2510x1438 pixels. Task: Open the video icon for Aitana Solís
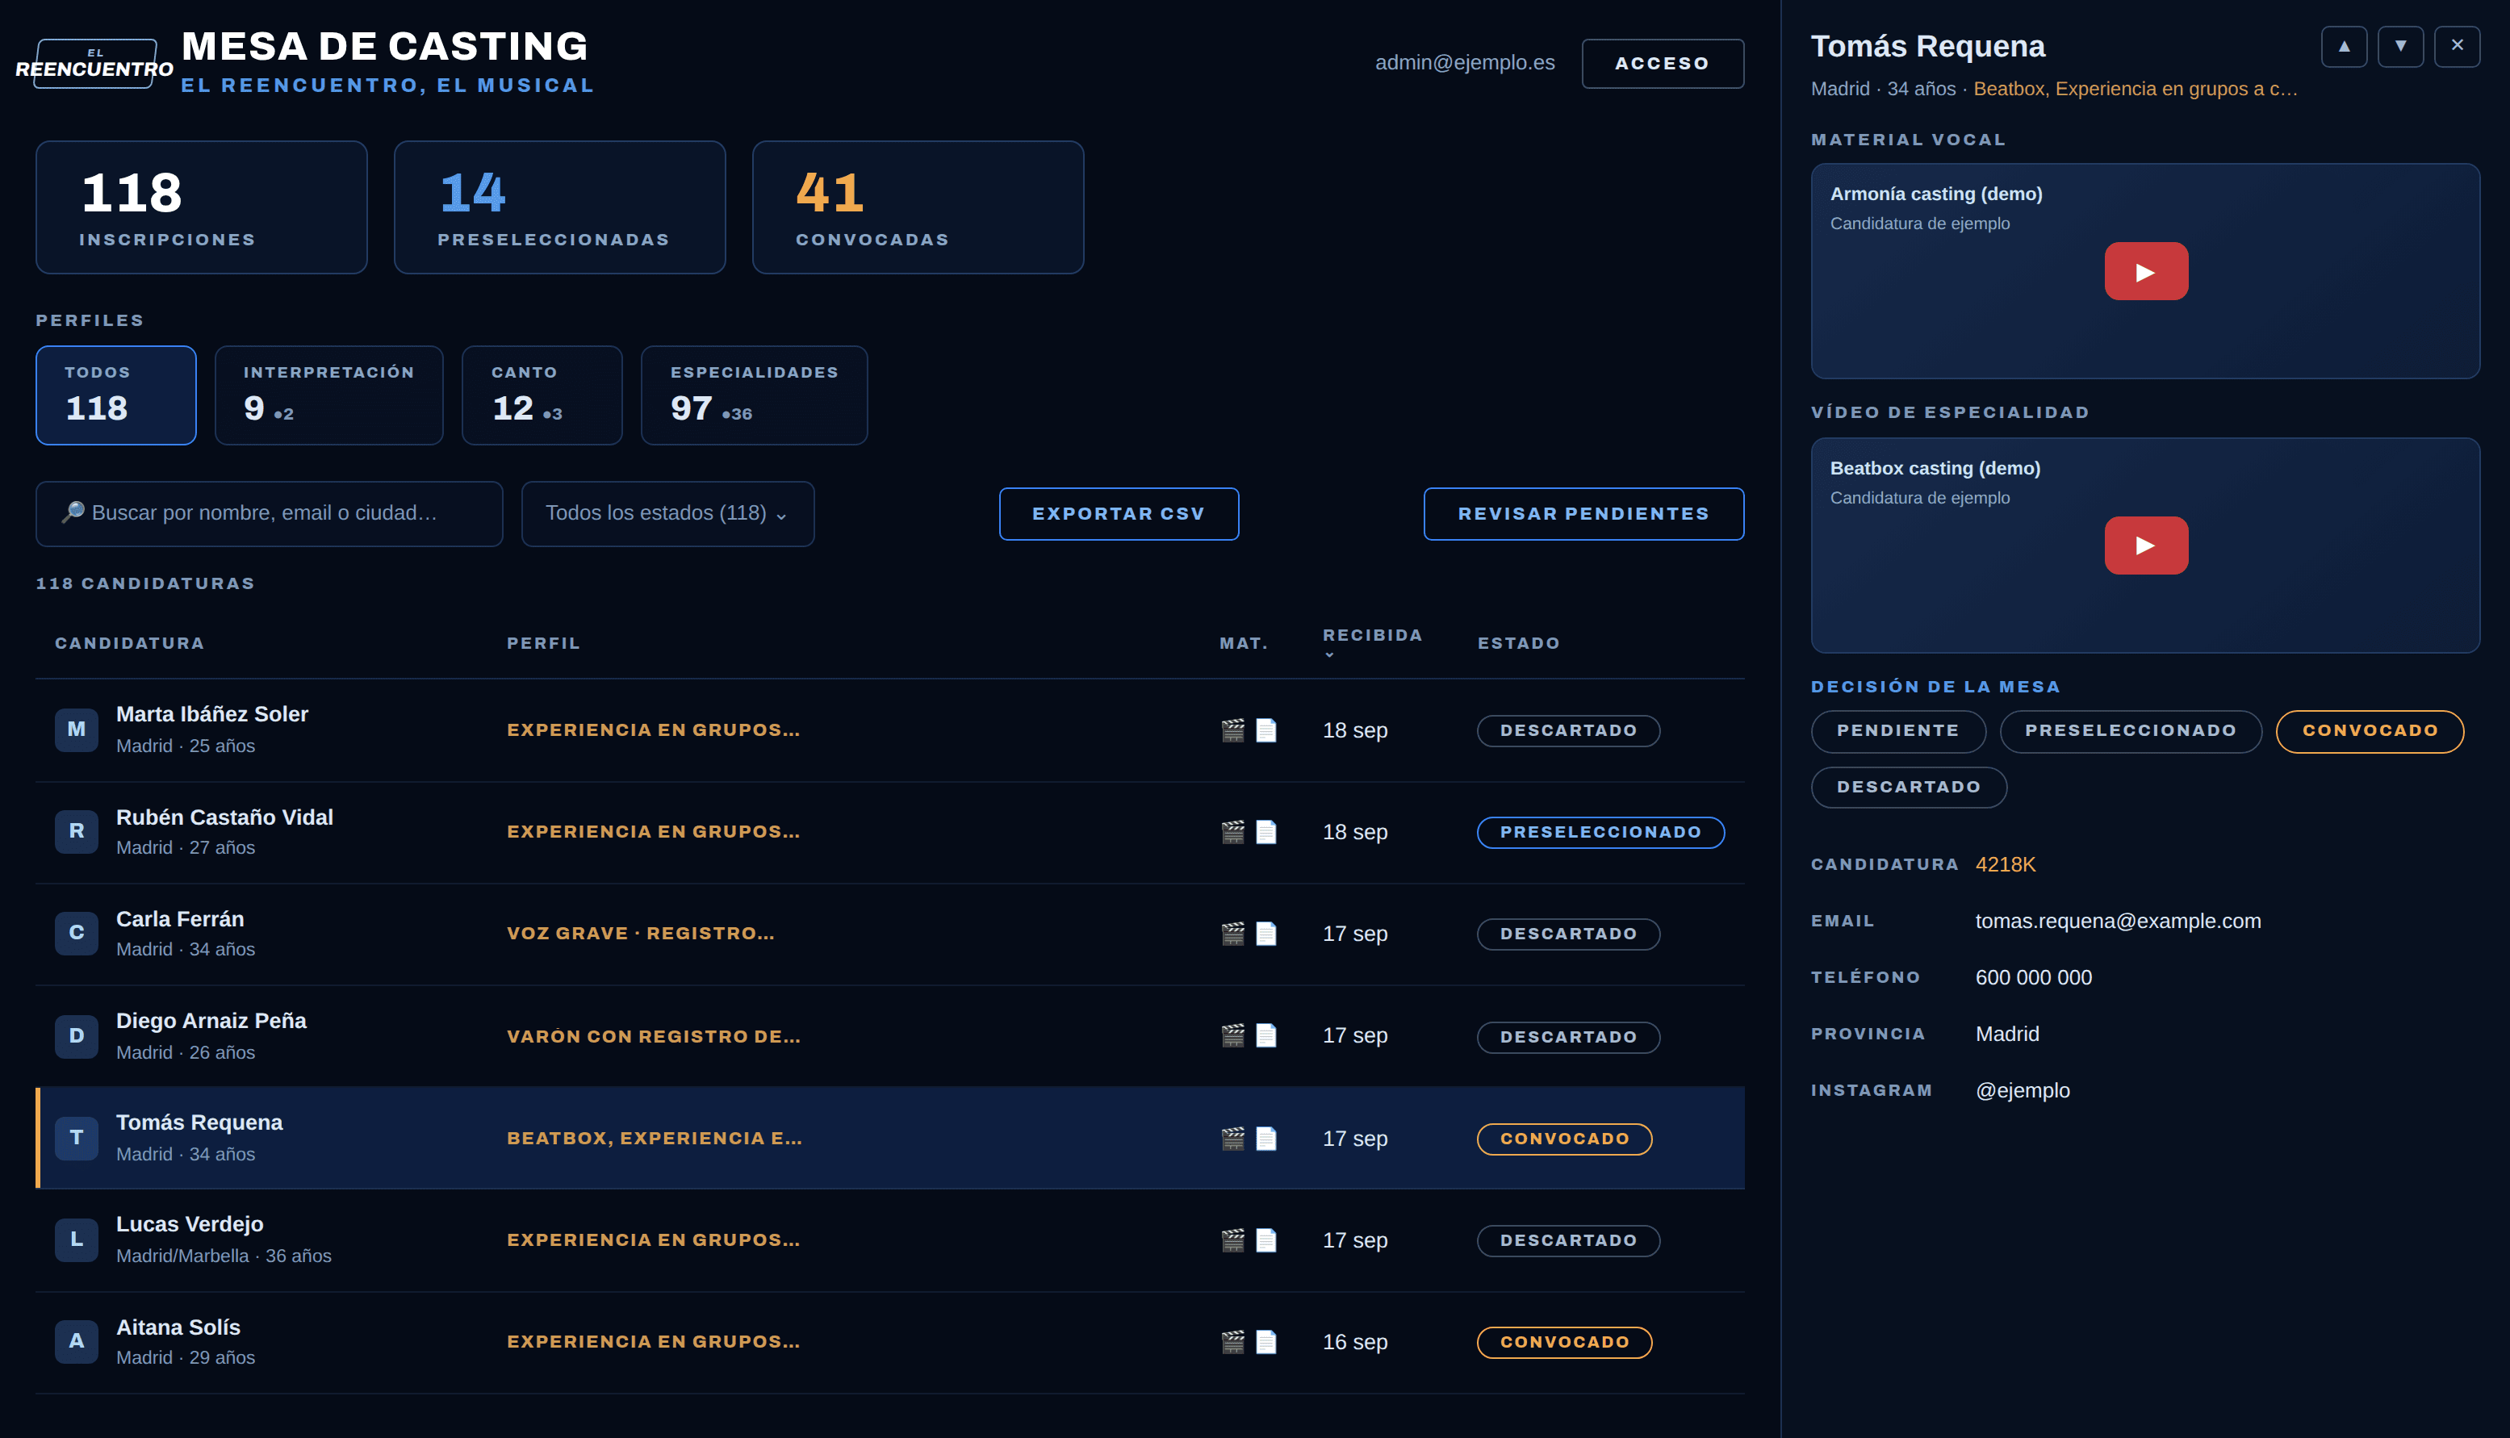click(1232, 1341)
